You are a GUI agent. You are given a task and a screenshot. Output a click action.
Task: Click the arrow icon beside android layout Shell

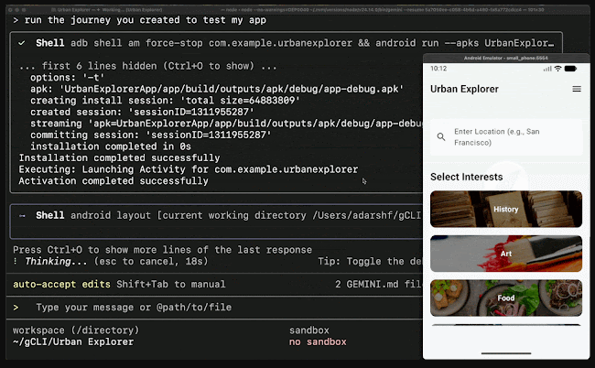point(21,215)
